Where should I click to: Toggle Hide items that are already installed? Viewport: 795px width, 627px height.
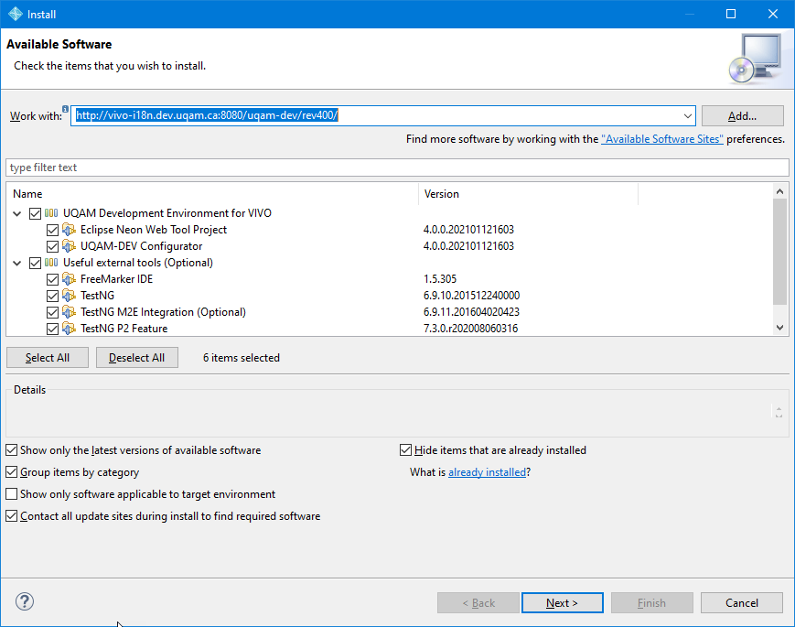point(405,450)
